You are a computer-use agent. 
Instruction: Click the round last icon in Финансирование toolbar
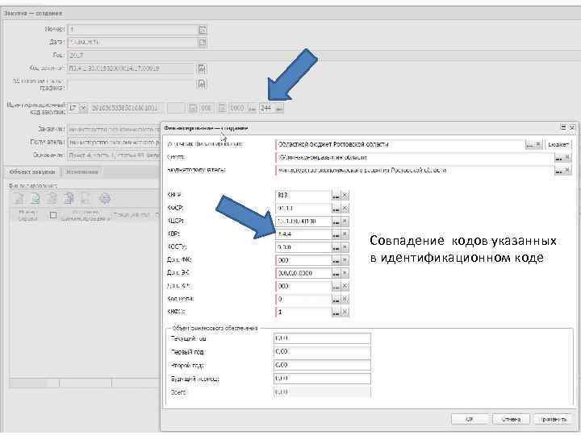coord(105,199)
